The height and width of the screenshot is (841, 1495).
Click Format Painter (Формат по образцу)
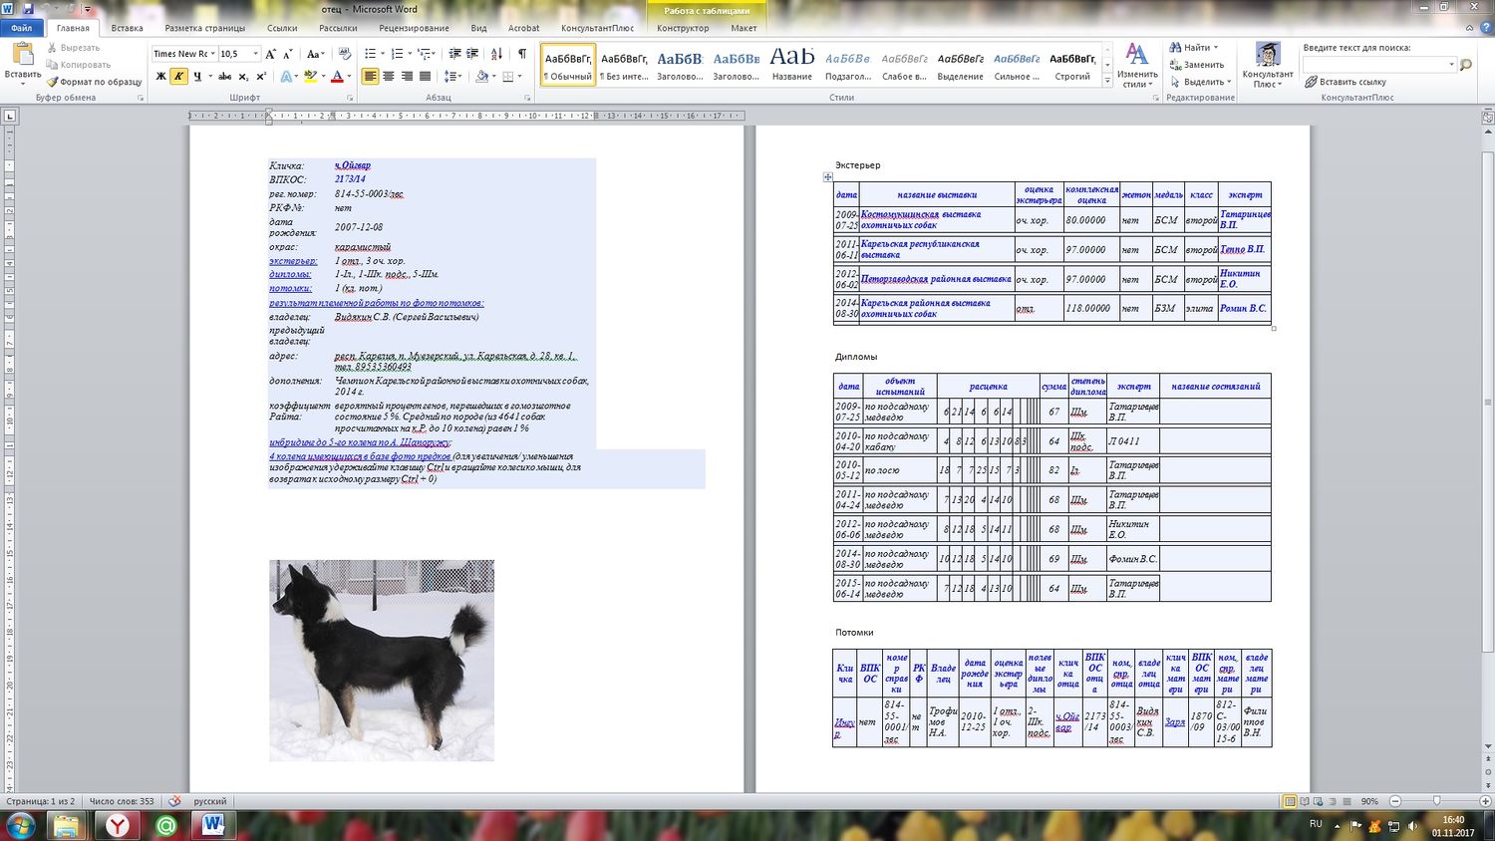point(95,82)
